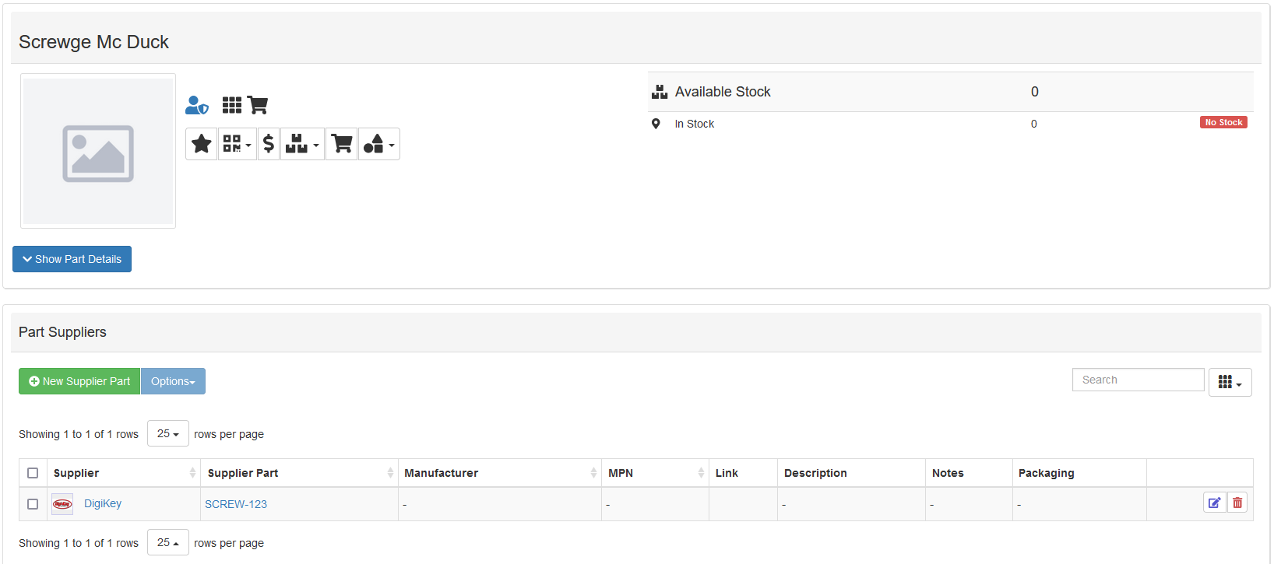Image resolution: width=1274 pixels, height=564 pixels.
Task: Open the part actions shapes dropdown
Action: [378, 144]
